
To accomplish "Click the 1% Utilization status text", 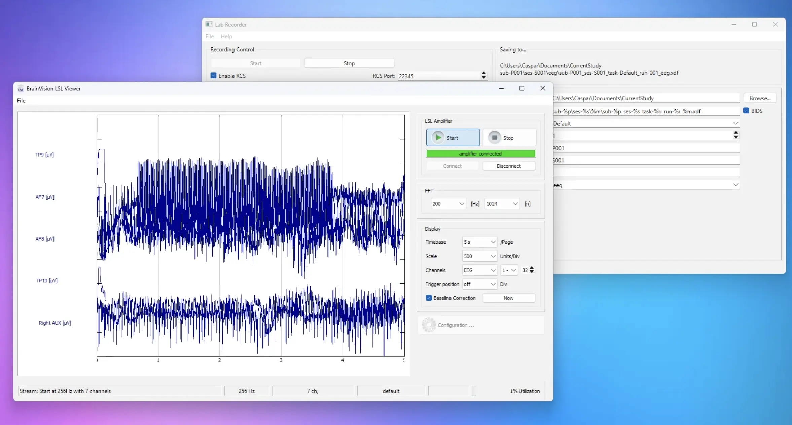I will [x=525, y=391].
